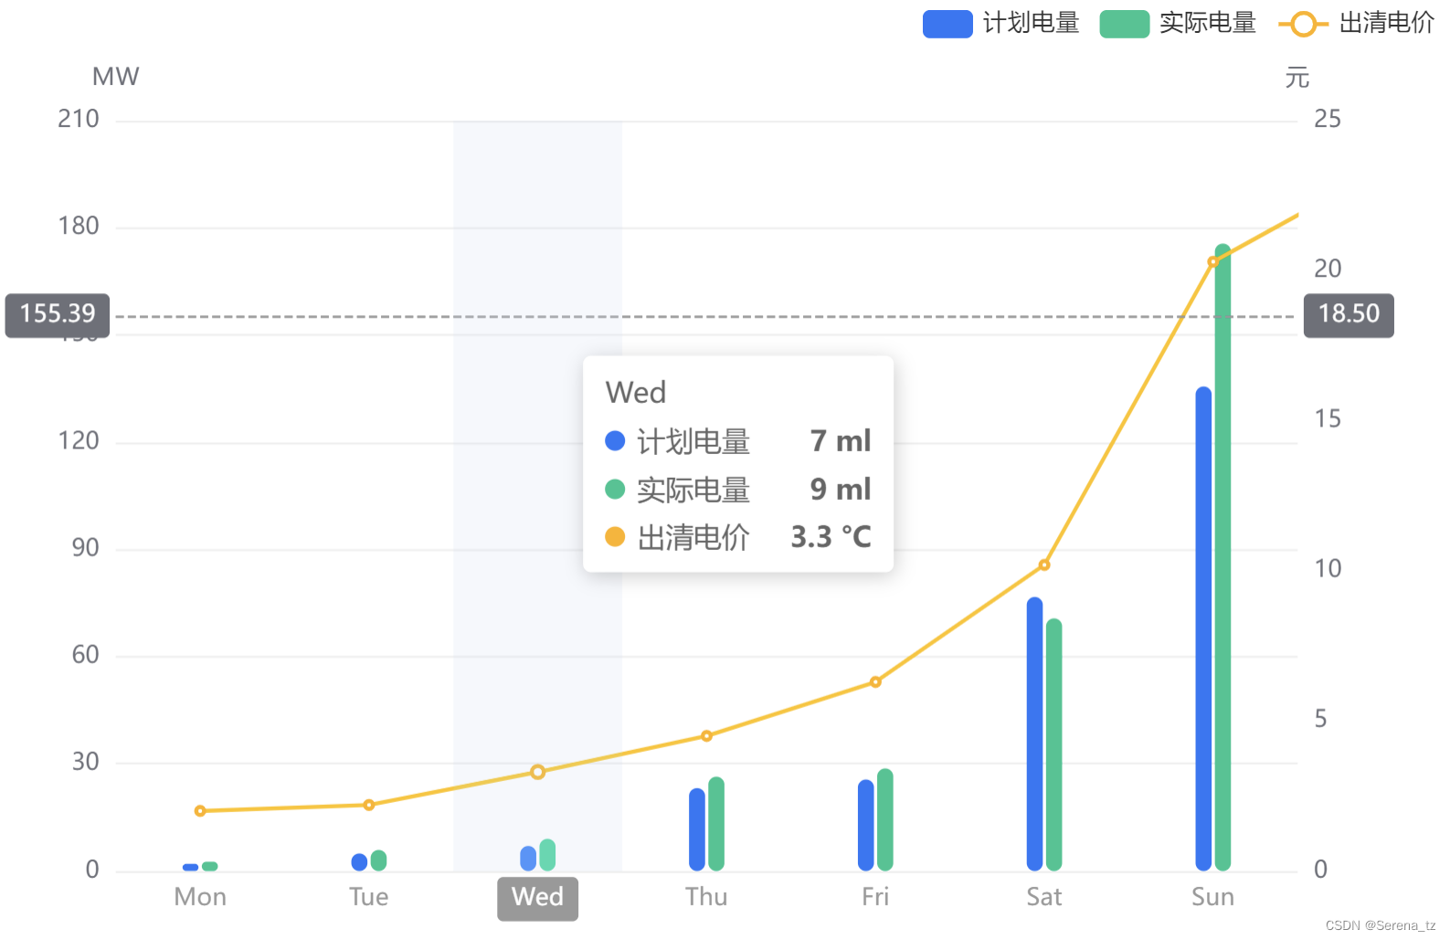Image resolution: width=1450 pixels, height=940 pixels.
Task: Click the price line point above Sat
Action: [1044, 565]
